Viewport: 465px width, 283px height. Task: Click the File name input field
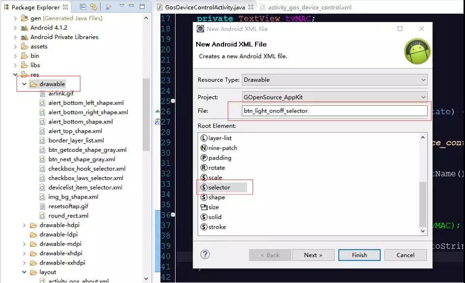pyautogui.click(x=335, y=111)
